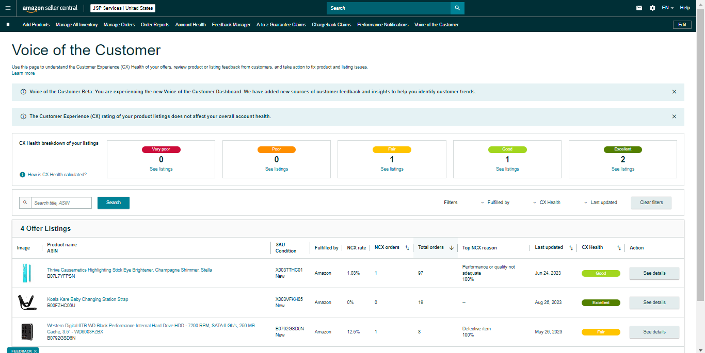Click How is CX Health calculated link
This screenshot has width=705, height=353.
[x=57, y=175]
